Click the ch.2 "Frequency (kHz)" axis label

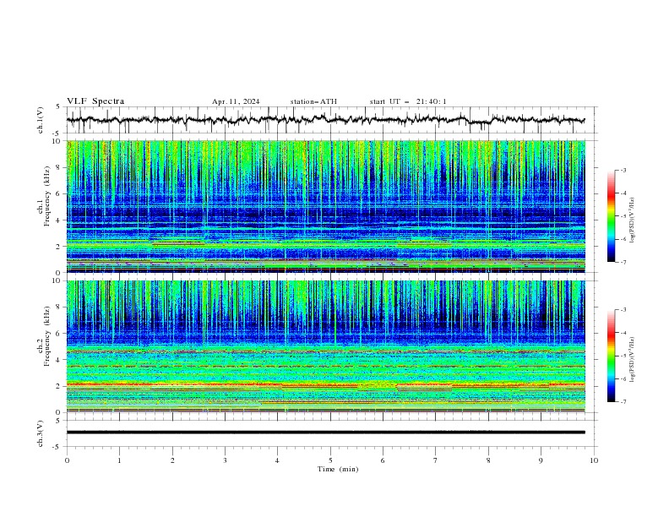47,336
